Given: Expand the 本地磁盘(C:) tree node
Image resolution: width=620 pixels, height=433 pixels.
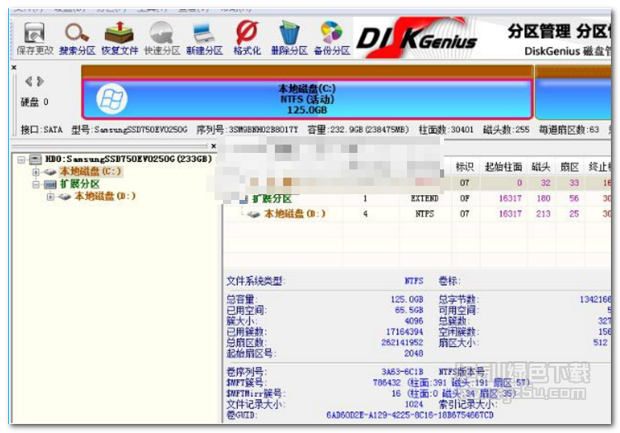Looking at the screenshot, I should click(x=35, y=172).
